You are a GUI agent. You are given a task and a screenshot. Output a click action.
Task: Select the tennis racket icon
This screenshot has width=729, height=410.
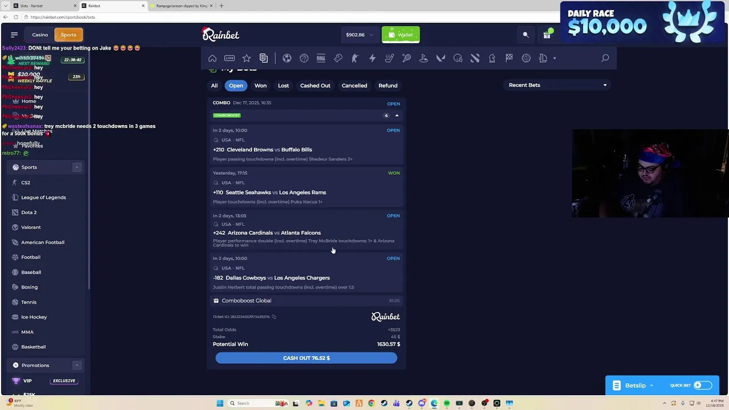[x=407, y=58]
